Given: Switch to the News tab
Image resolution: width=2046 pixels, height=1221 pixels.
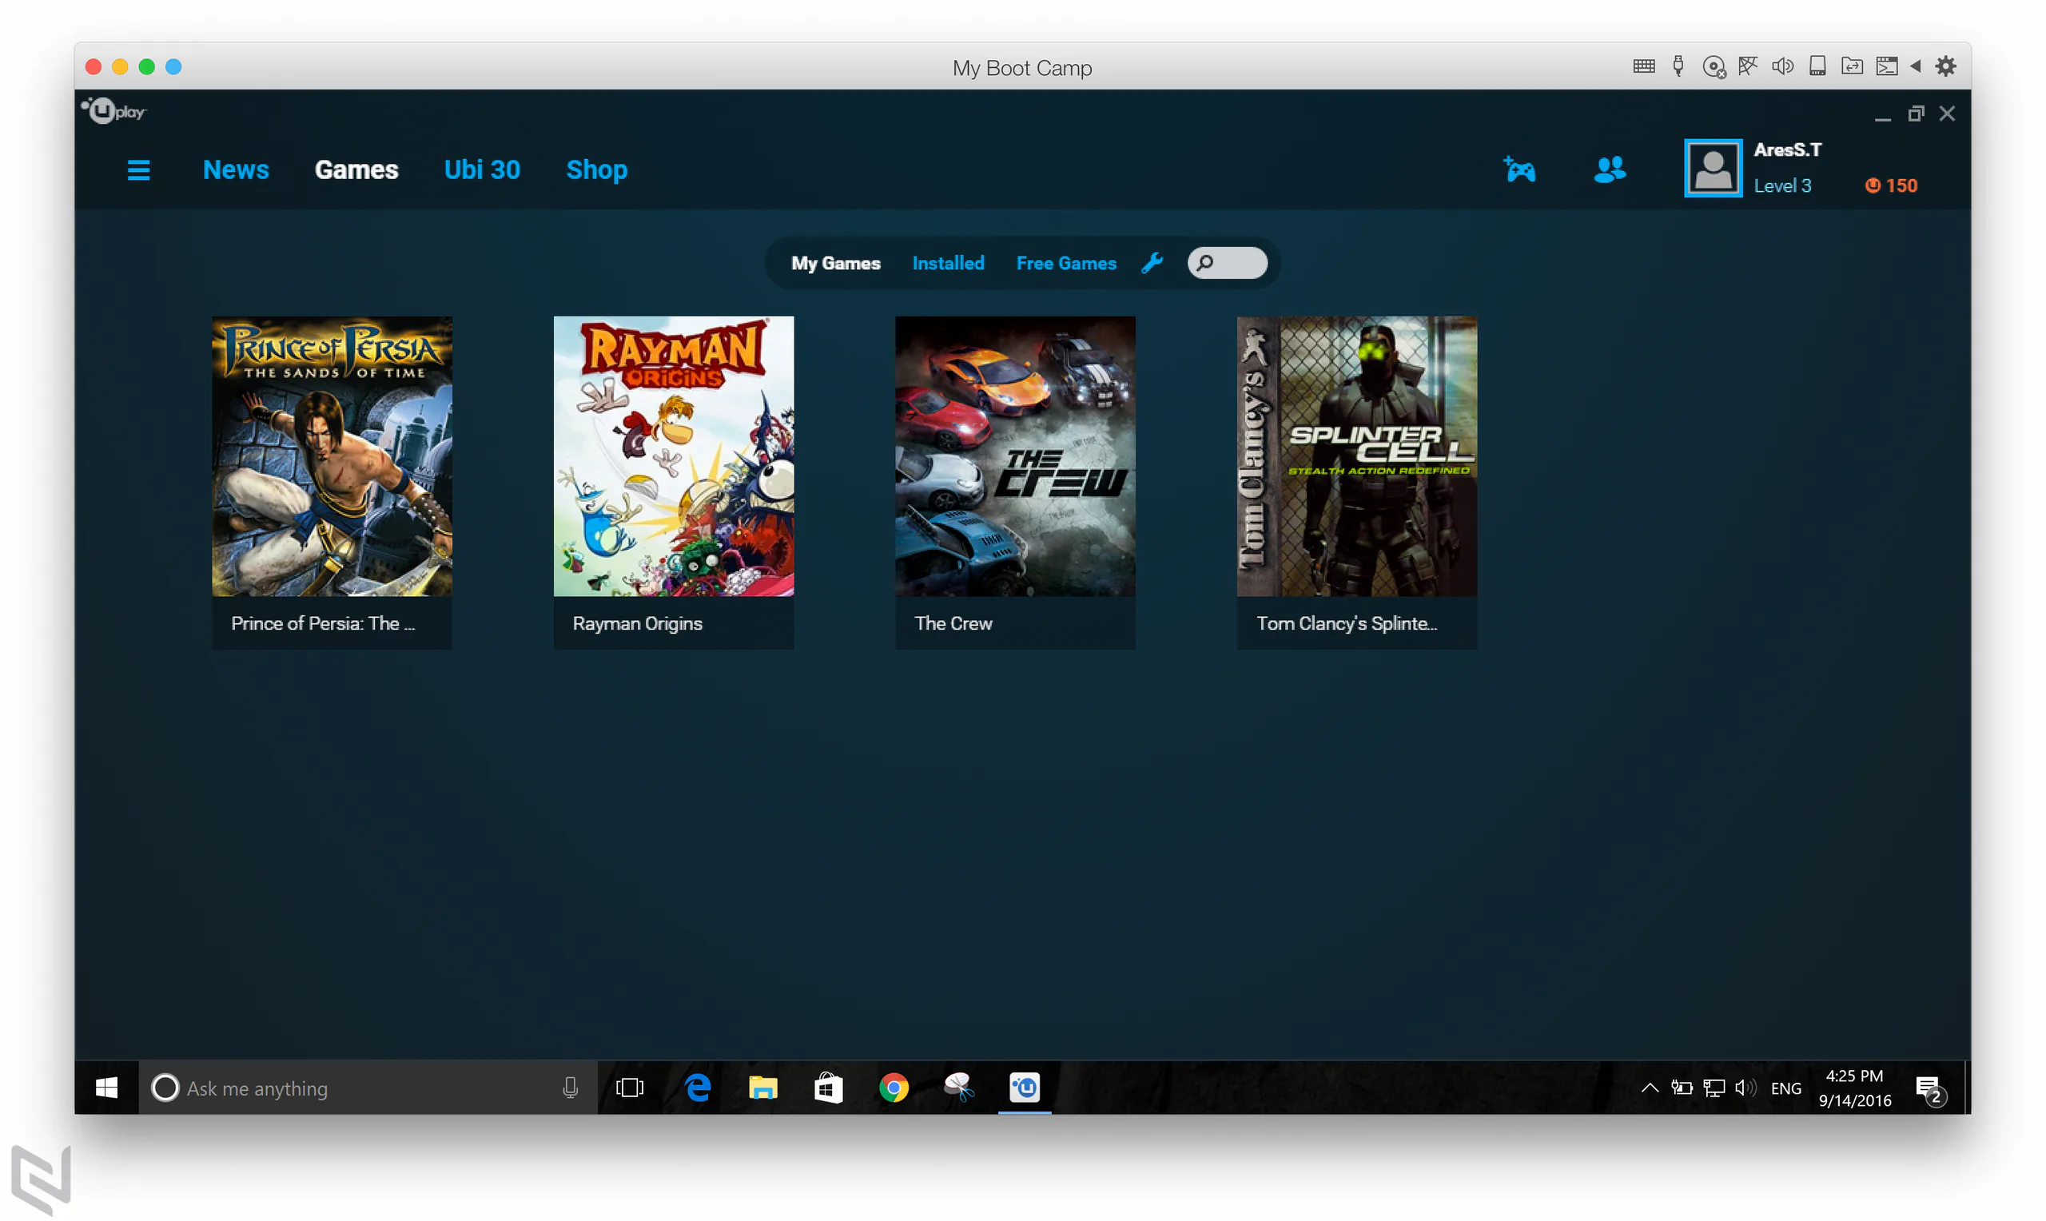Looking at the screenshot, I should [235, 169].
